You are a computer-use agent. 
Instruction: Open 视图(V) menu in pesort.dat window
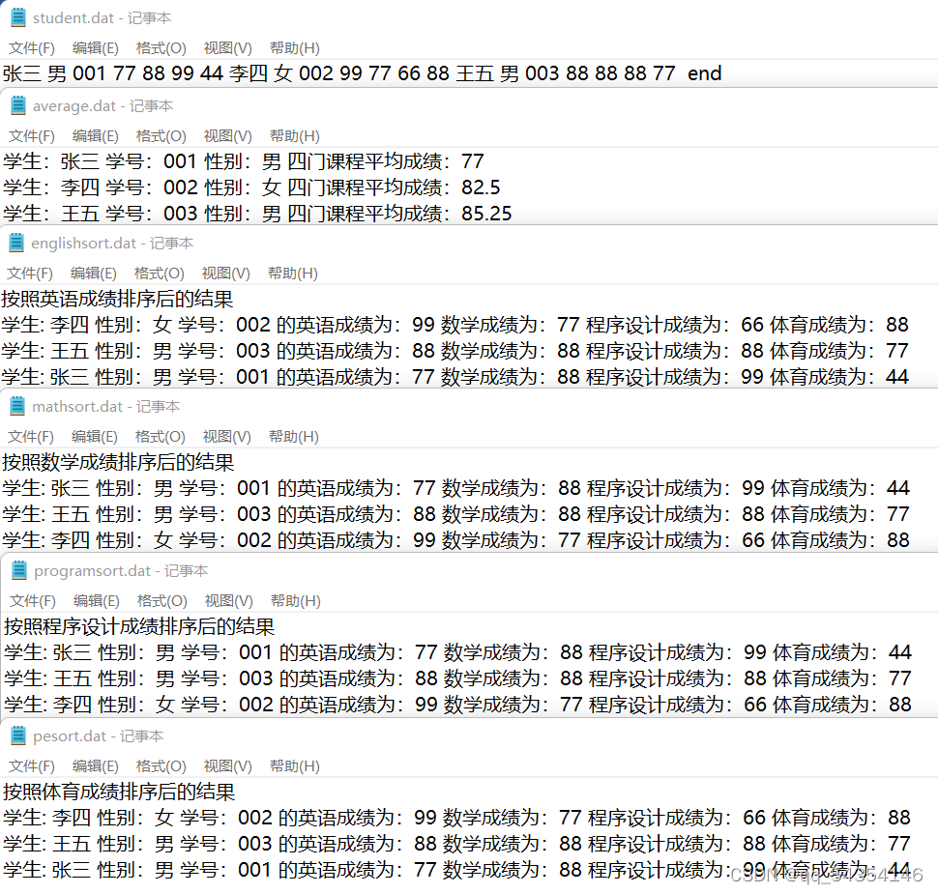point(228,766)
